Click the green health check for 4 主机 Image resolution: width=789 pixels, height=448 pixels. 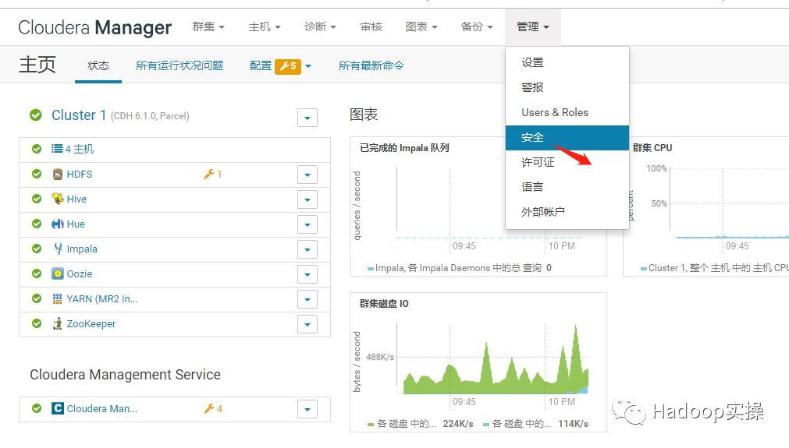tap(37, 149)
